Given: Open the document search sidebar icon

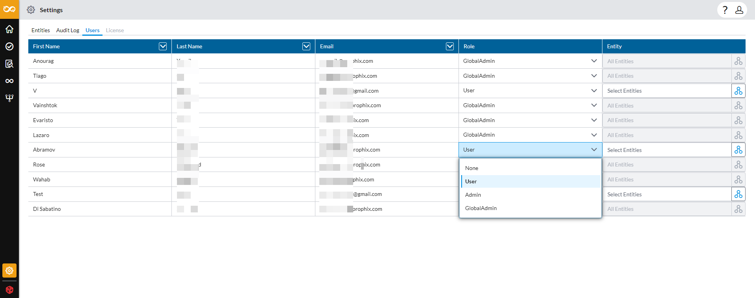Looking at the screenshot, I should (9, 64).
